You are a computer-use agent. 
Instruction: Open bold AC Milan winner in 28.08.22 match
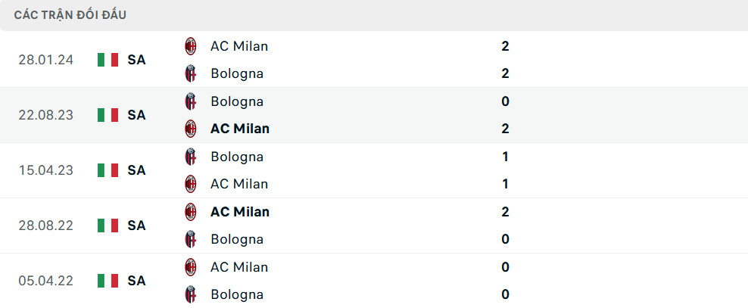pos(240,212)
